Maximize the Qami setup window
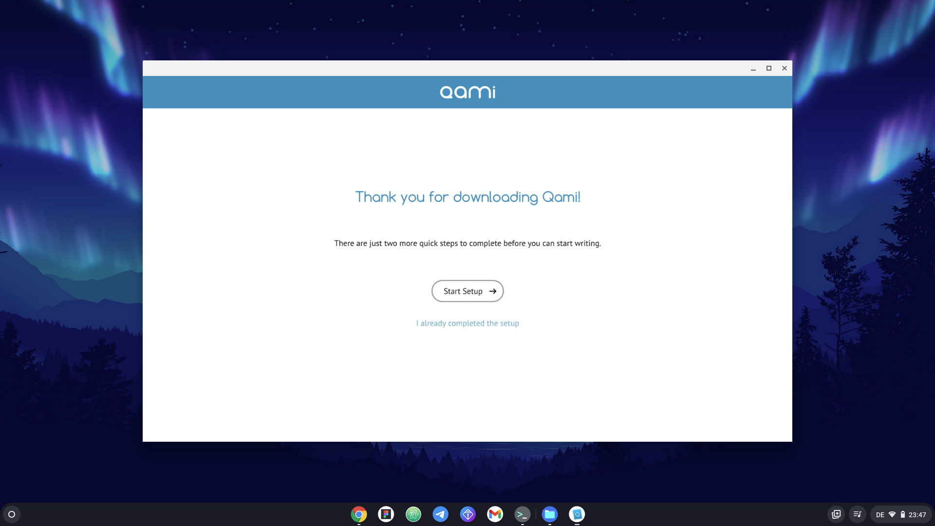935x526 pixels. (x=768, y=68)
